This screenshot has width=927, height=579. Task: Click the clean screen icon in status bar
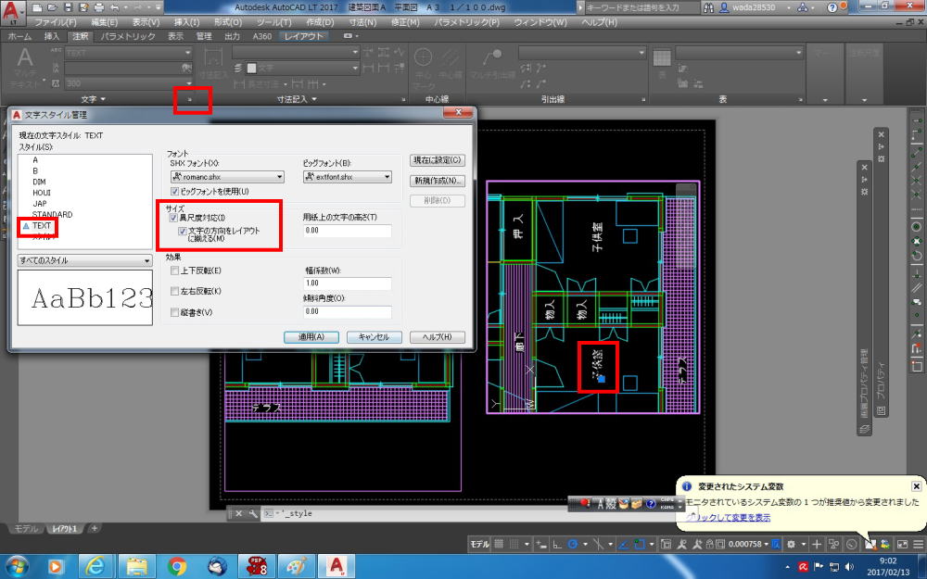pos(902,544)
